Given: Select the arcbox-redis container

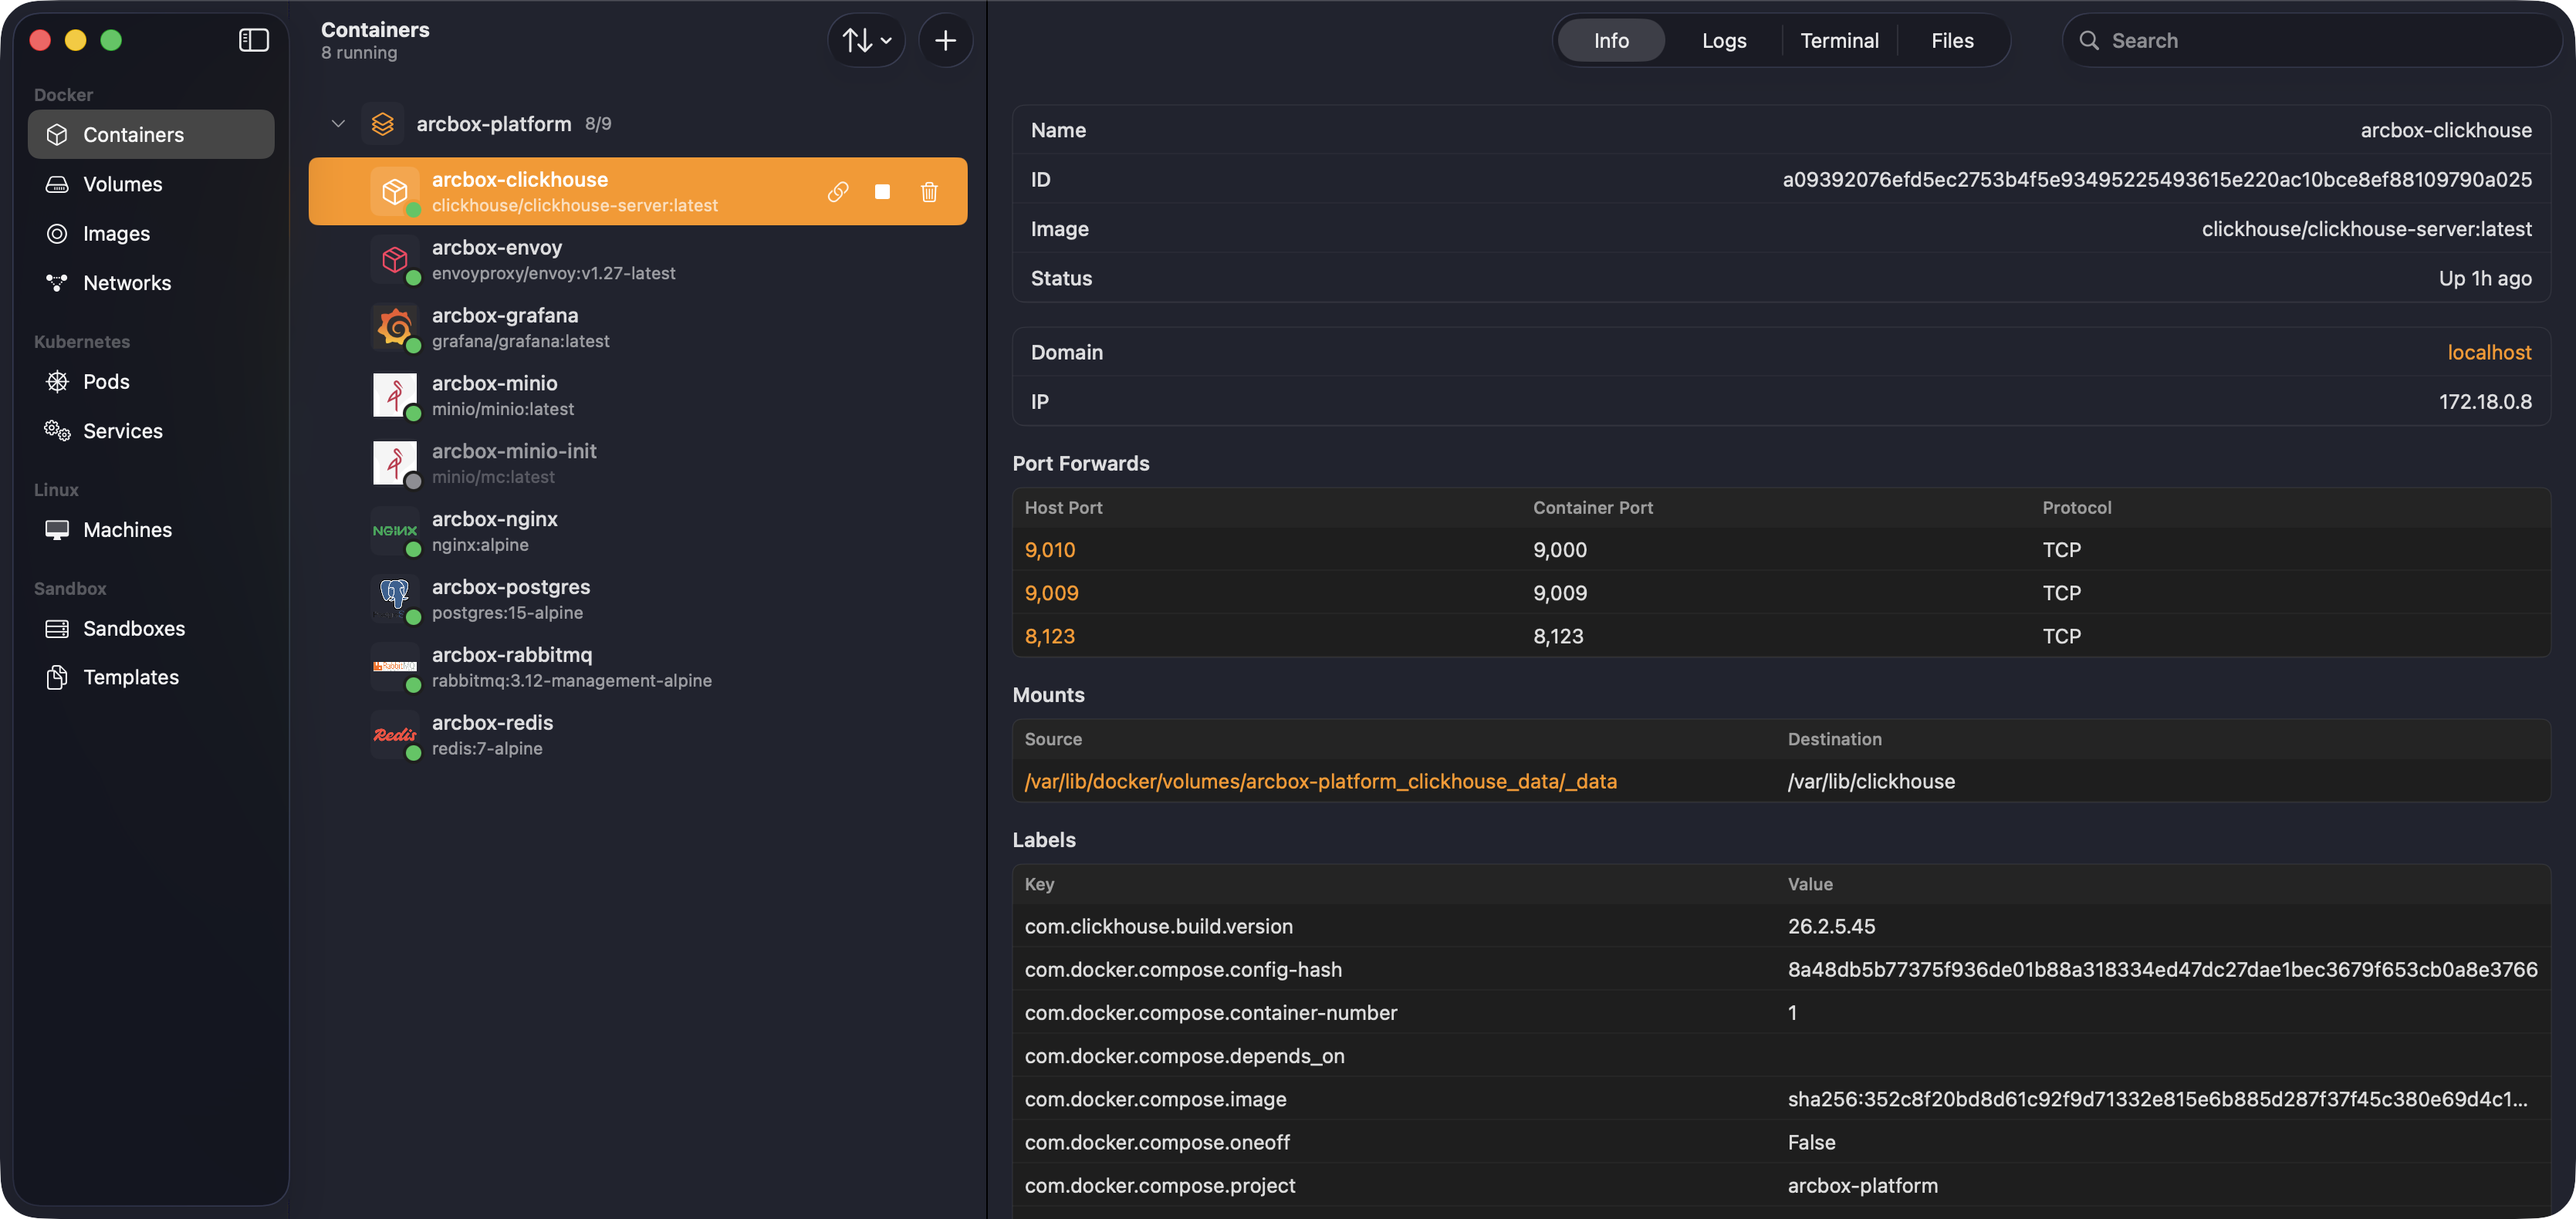Looking at the screenshot, I should (492, 735).
